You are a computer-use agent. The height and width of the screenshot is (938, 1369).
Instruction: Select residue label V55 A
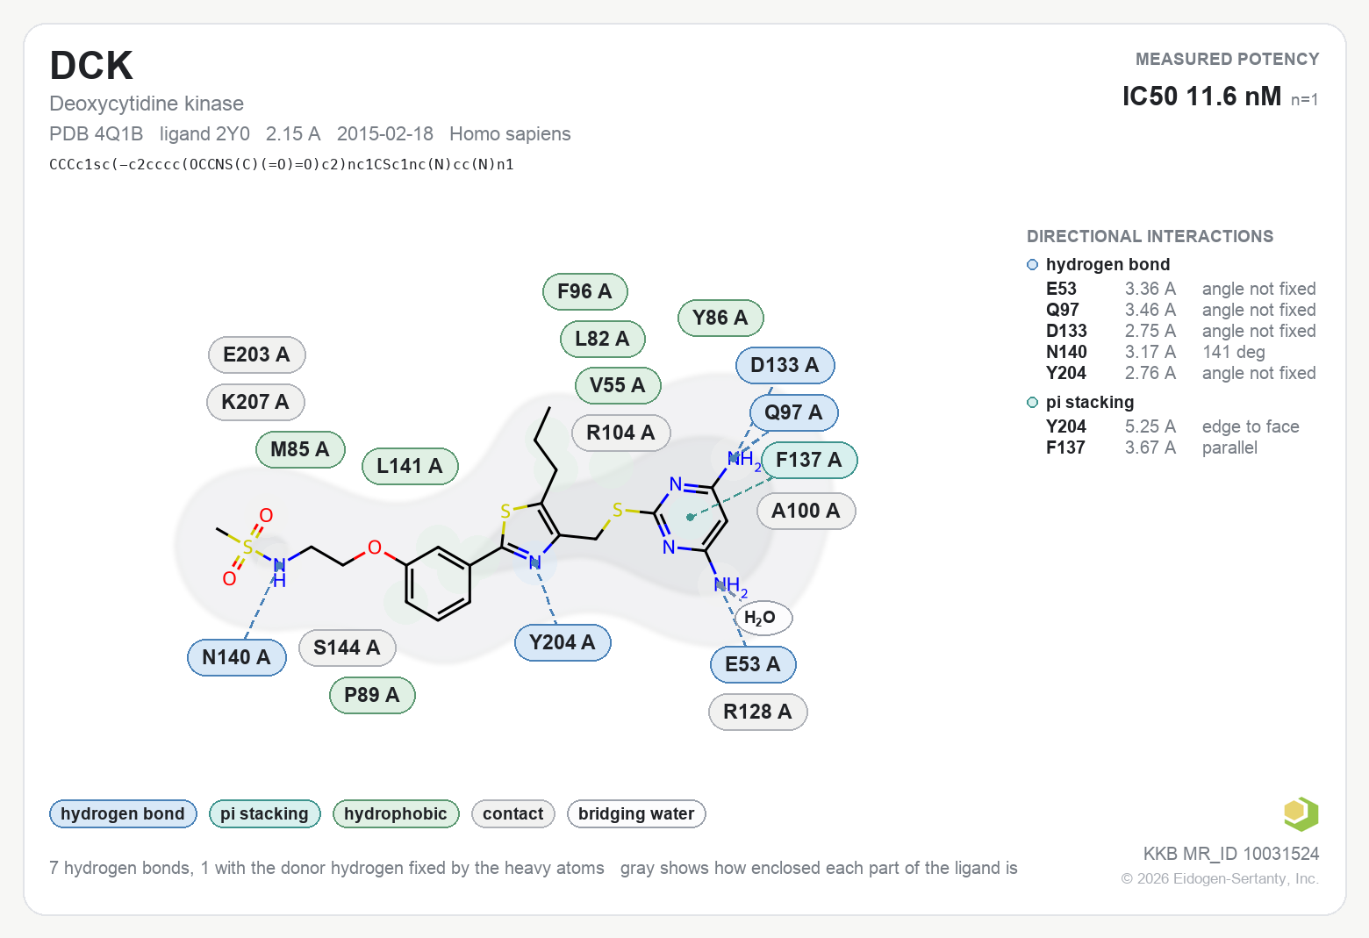(618, 385)
